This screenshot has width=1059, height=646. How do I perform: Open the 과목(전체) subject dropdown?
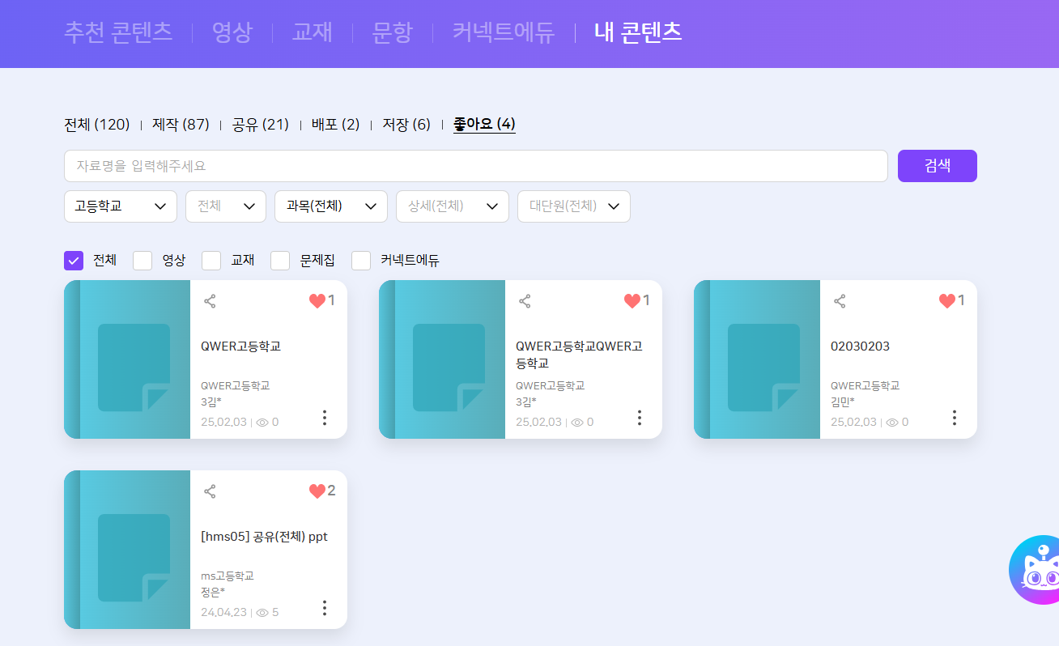(330, 206)
